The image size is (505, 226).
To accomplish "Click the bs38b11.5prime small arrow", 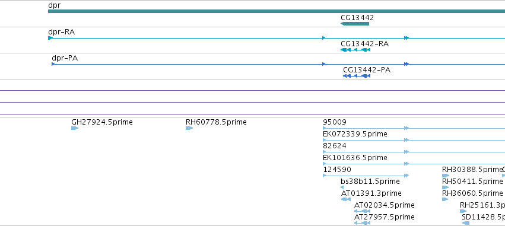I will 342,187.
